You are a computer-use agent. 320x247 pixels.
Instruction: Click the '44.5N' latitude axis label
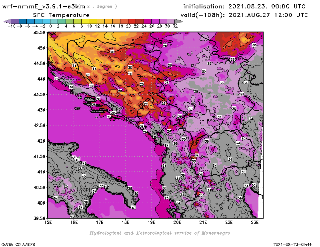coord(39,64)
